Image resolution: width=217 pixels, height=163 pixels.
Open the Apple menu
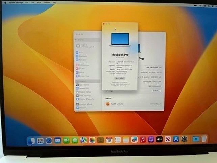coord(5,3)
